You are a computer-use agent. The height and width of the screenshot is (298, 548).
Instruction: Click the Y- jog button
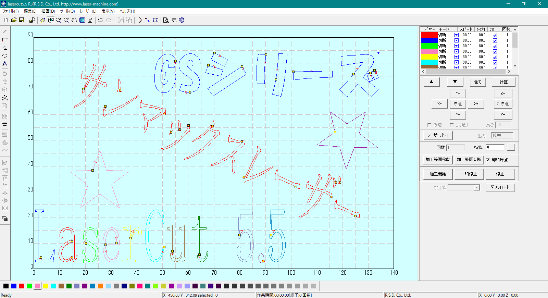tap(458, 115)
